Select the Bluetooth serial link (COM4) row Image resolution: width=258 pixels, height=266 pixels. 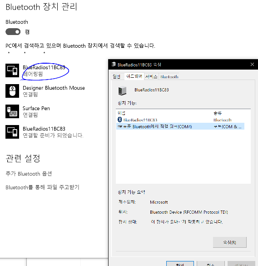pyautogui.click(x=180, y=126)
